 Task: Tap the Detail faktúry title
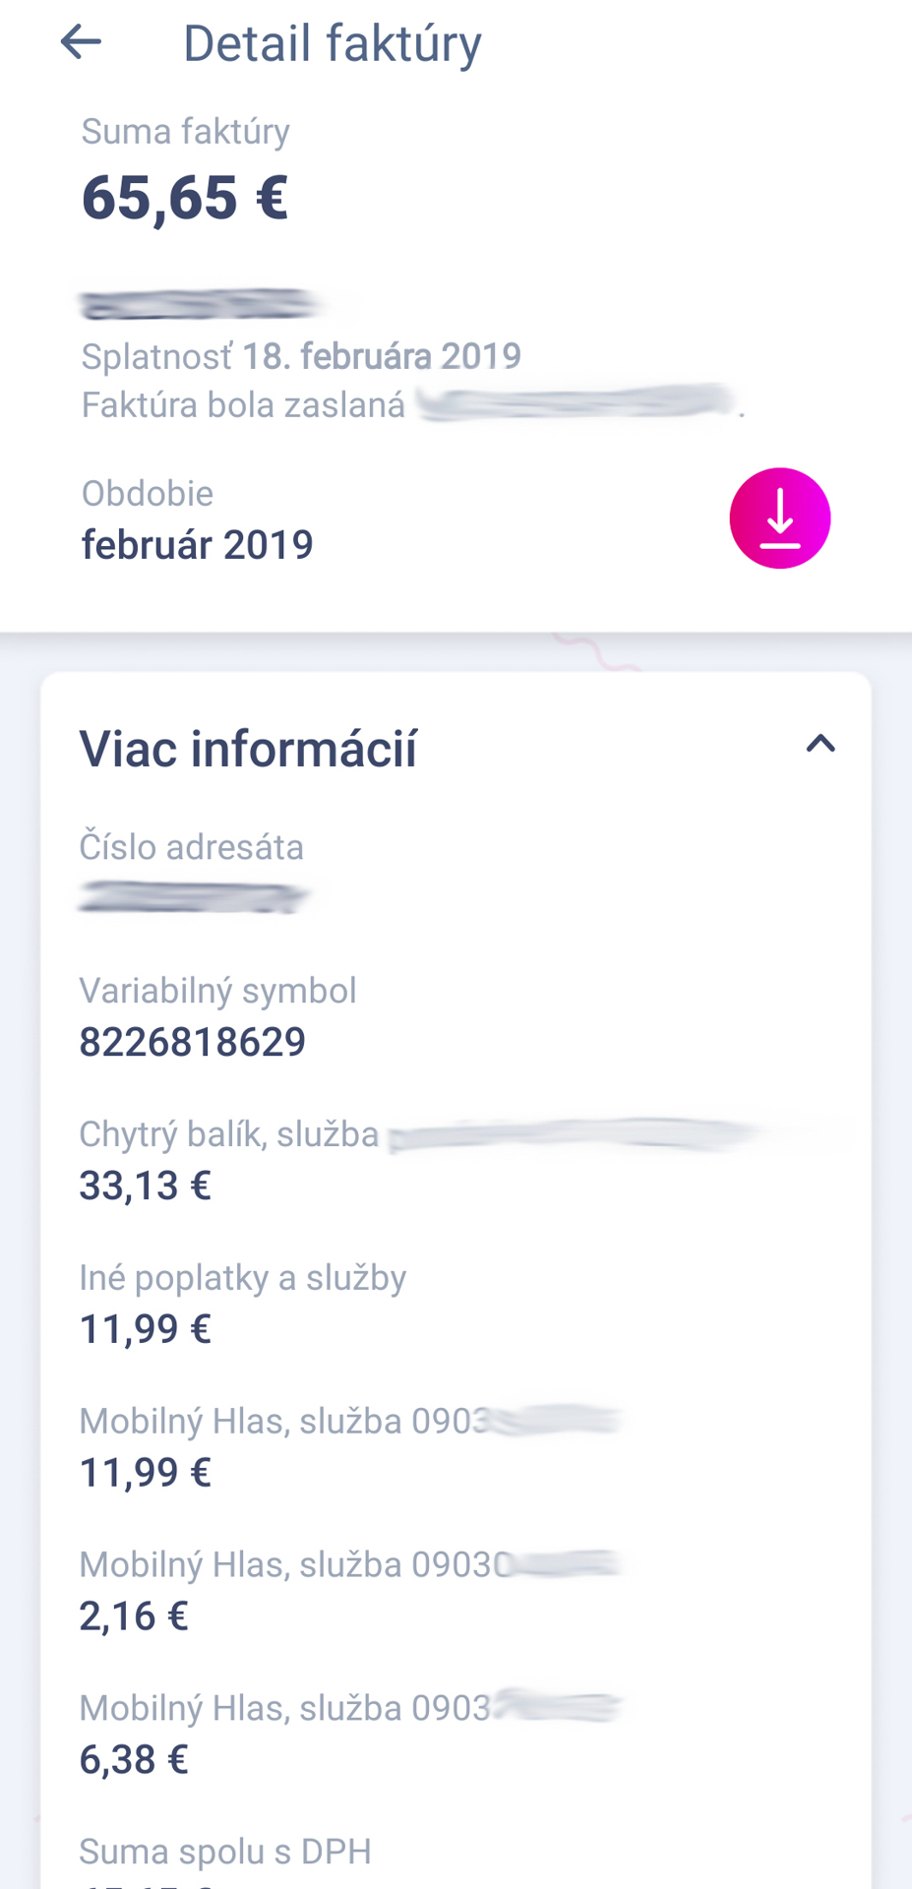click(x=333, y=43)
